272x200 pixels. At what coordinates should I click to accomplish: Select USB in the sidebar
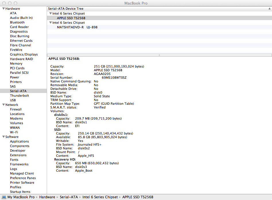(x=13, y=100)
